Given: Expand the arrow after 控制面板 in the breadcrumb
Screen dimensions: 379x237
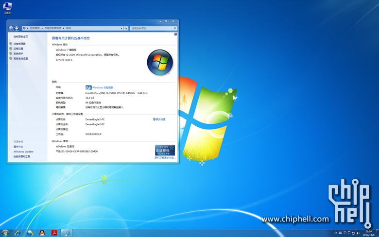Looking at the screenshot, I should click(x=42, y=28).
